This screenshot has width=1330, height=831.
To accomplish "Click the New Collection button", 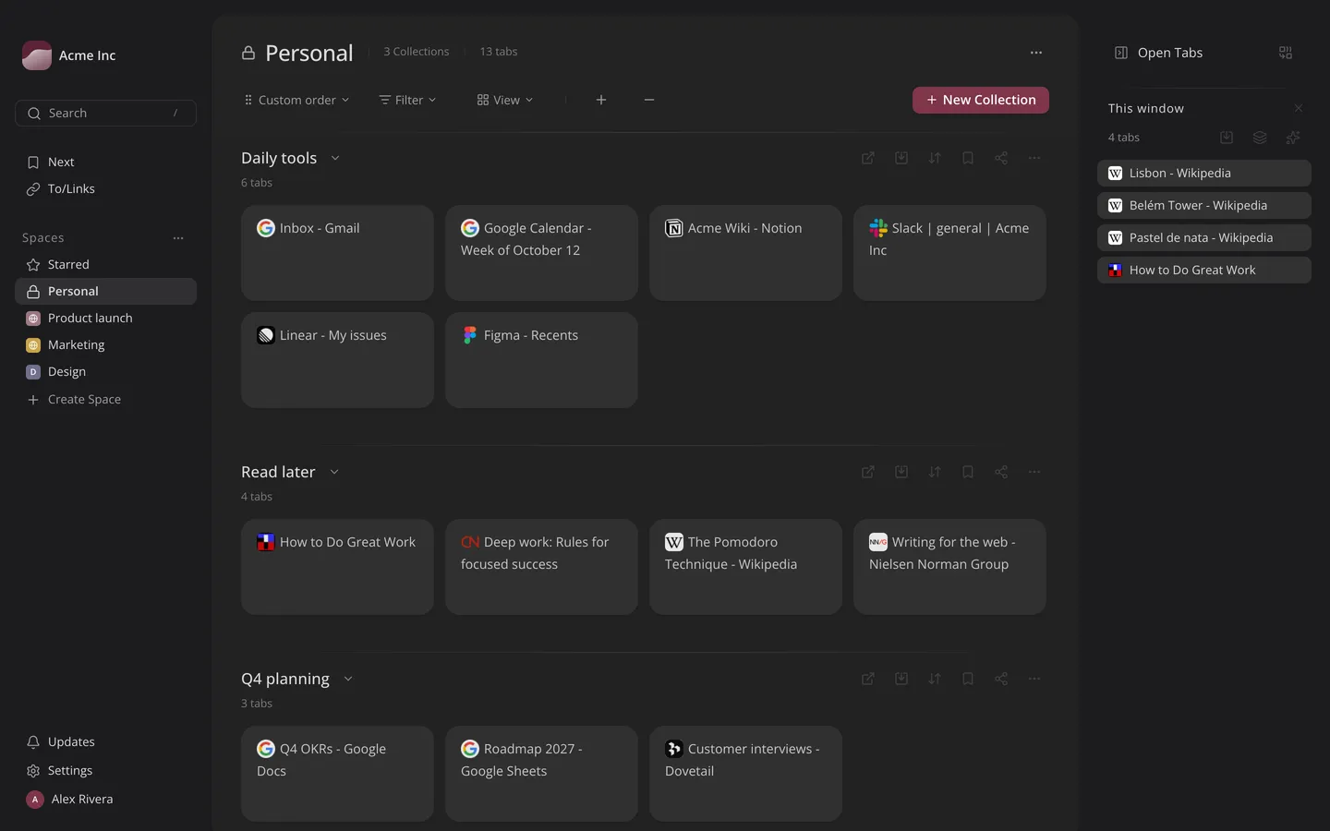I will (x=981, y=100).
